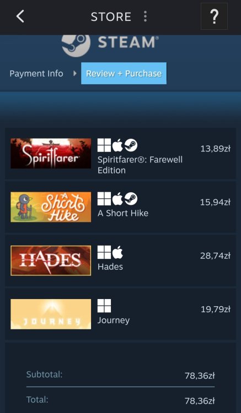Tap the back arrow in the header
Image resolution: width=241 pixels, height=413 pixels.
click(20, 17)
